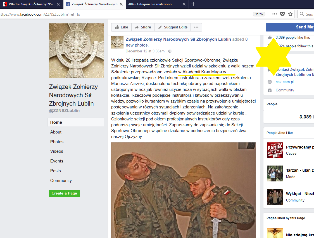Open a new browser tab with plus icon
The height and width of the screenshot is (238, 314).
pos(193,4)
